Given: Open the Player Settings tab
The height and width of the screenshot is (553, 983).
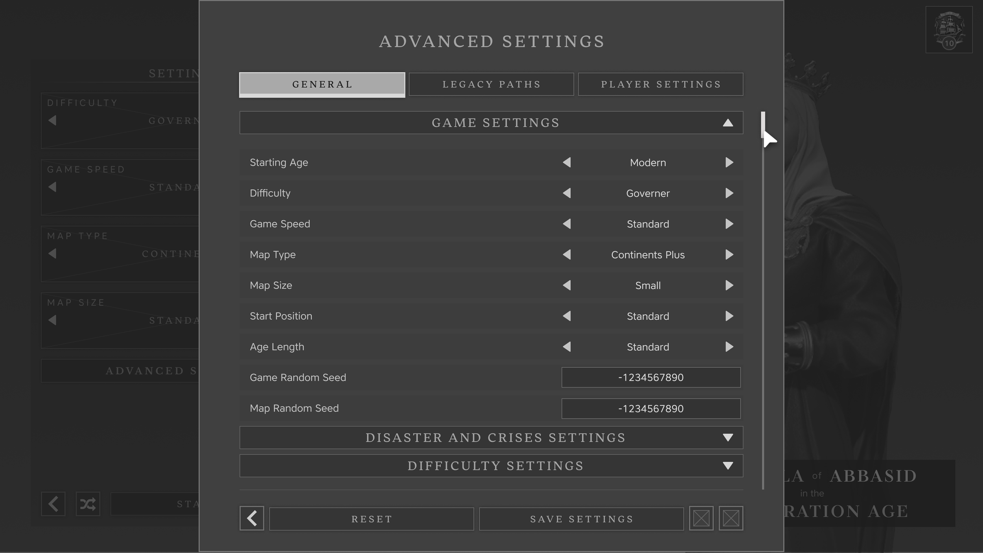Looking at the screenshot, I should point(661,84).
